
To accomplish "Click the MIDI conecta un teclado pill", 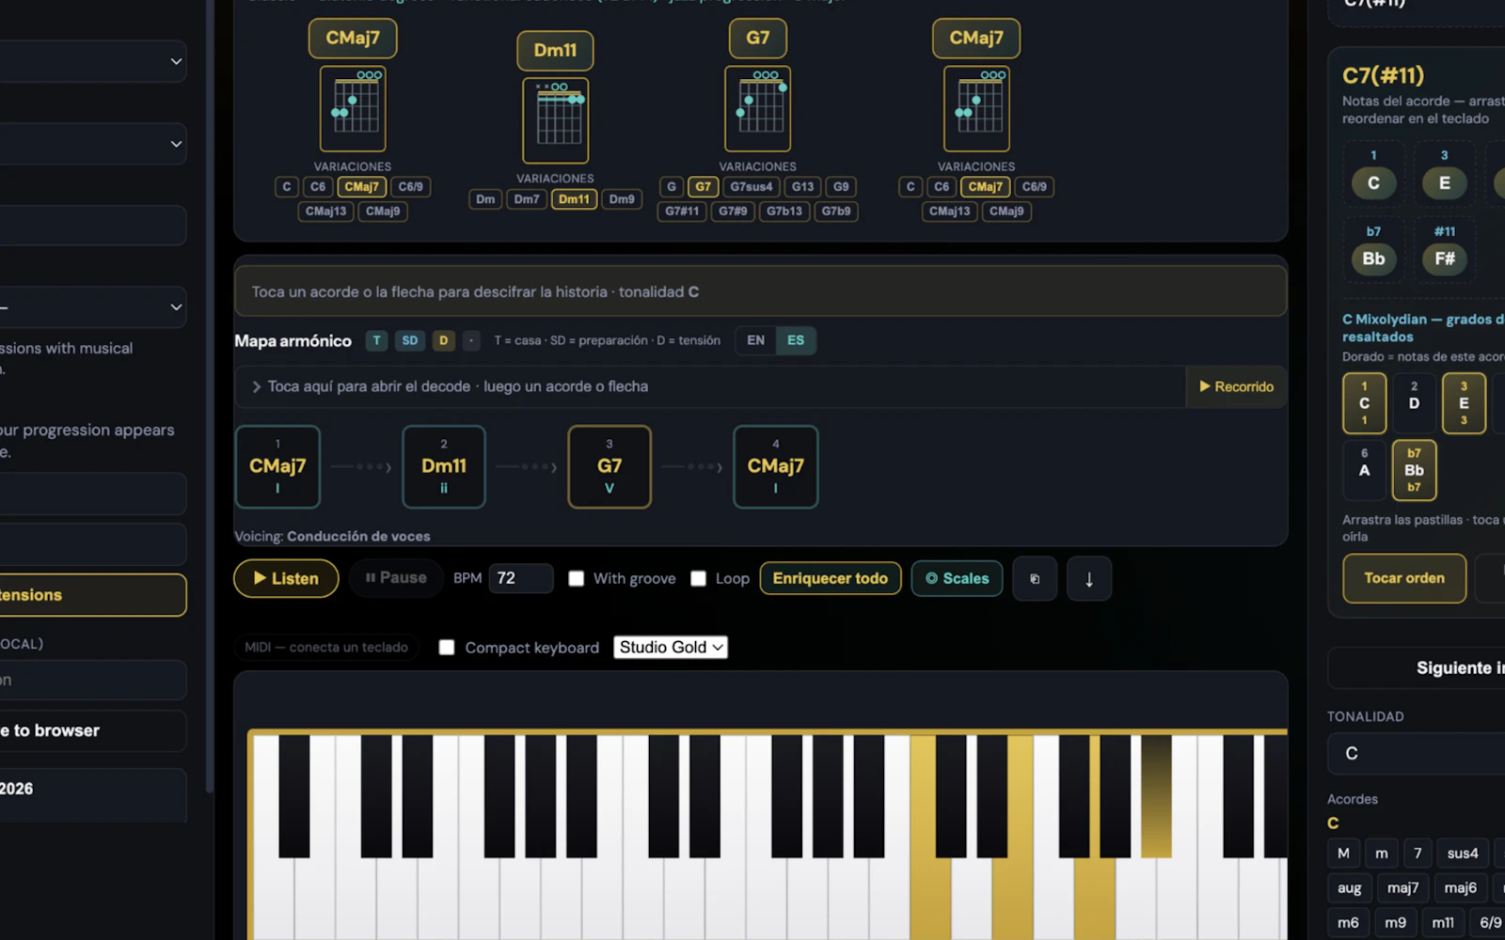I will coord(326,648).
